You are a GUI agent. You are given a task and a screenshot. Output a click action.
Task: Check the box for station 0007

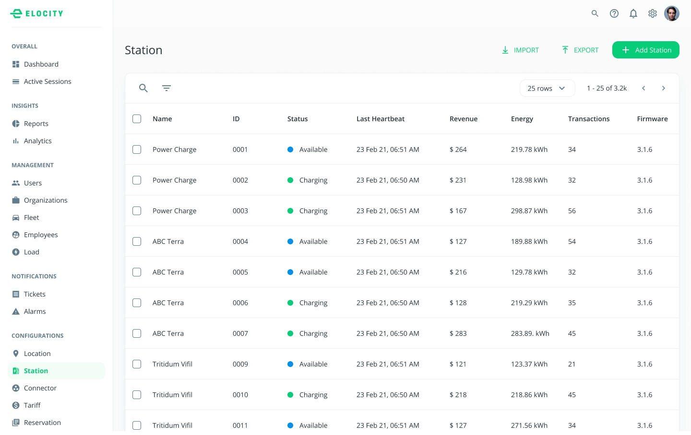137,333
